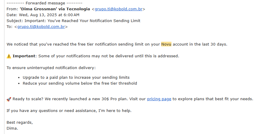The width and height of the screenshot is (265, 134).
Task: Click the bold Important label
Action: 24,56
